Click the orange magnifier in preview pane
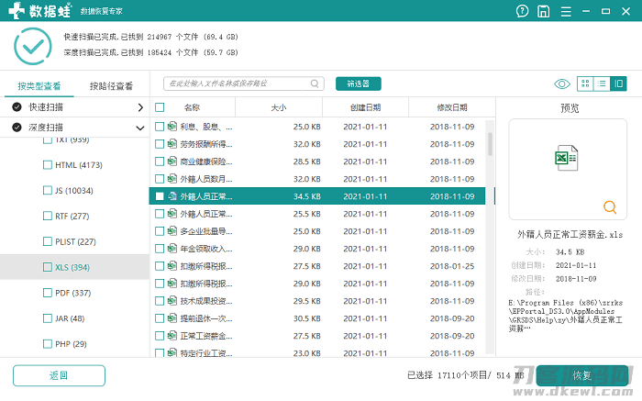 pos(610,206)
